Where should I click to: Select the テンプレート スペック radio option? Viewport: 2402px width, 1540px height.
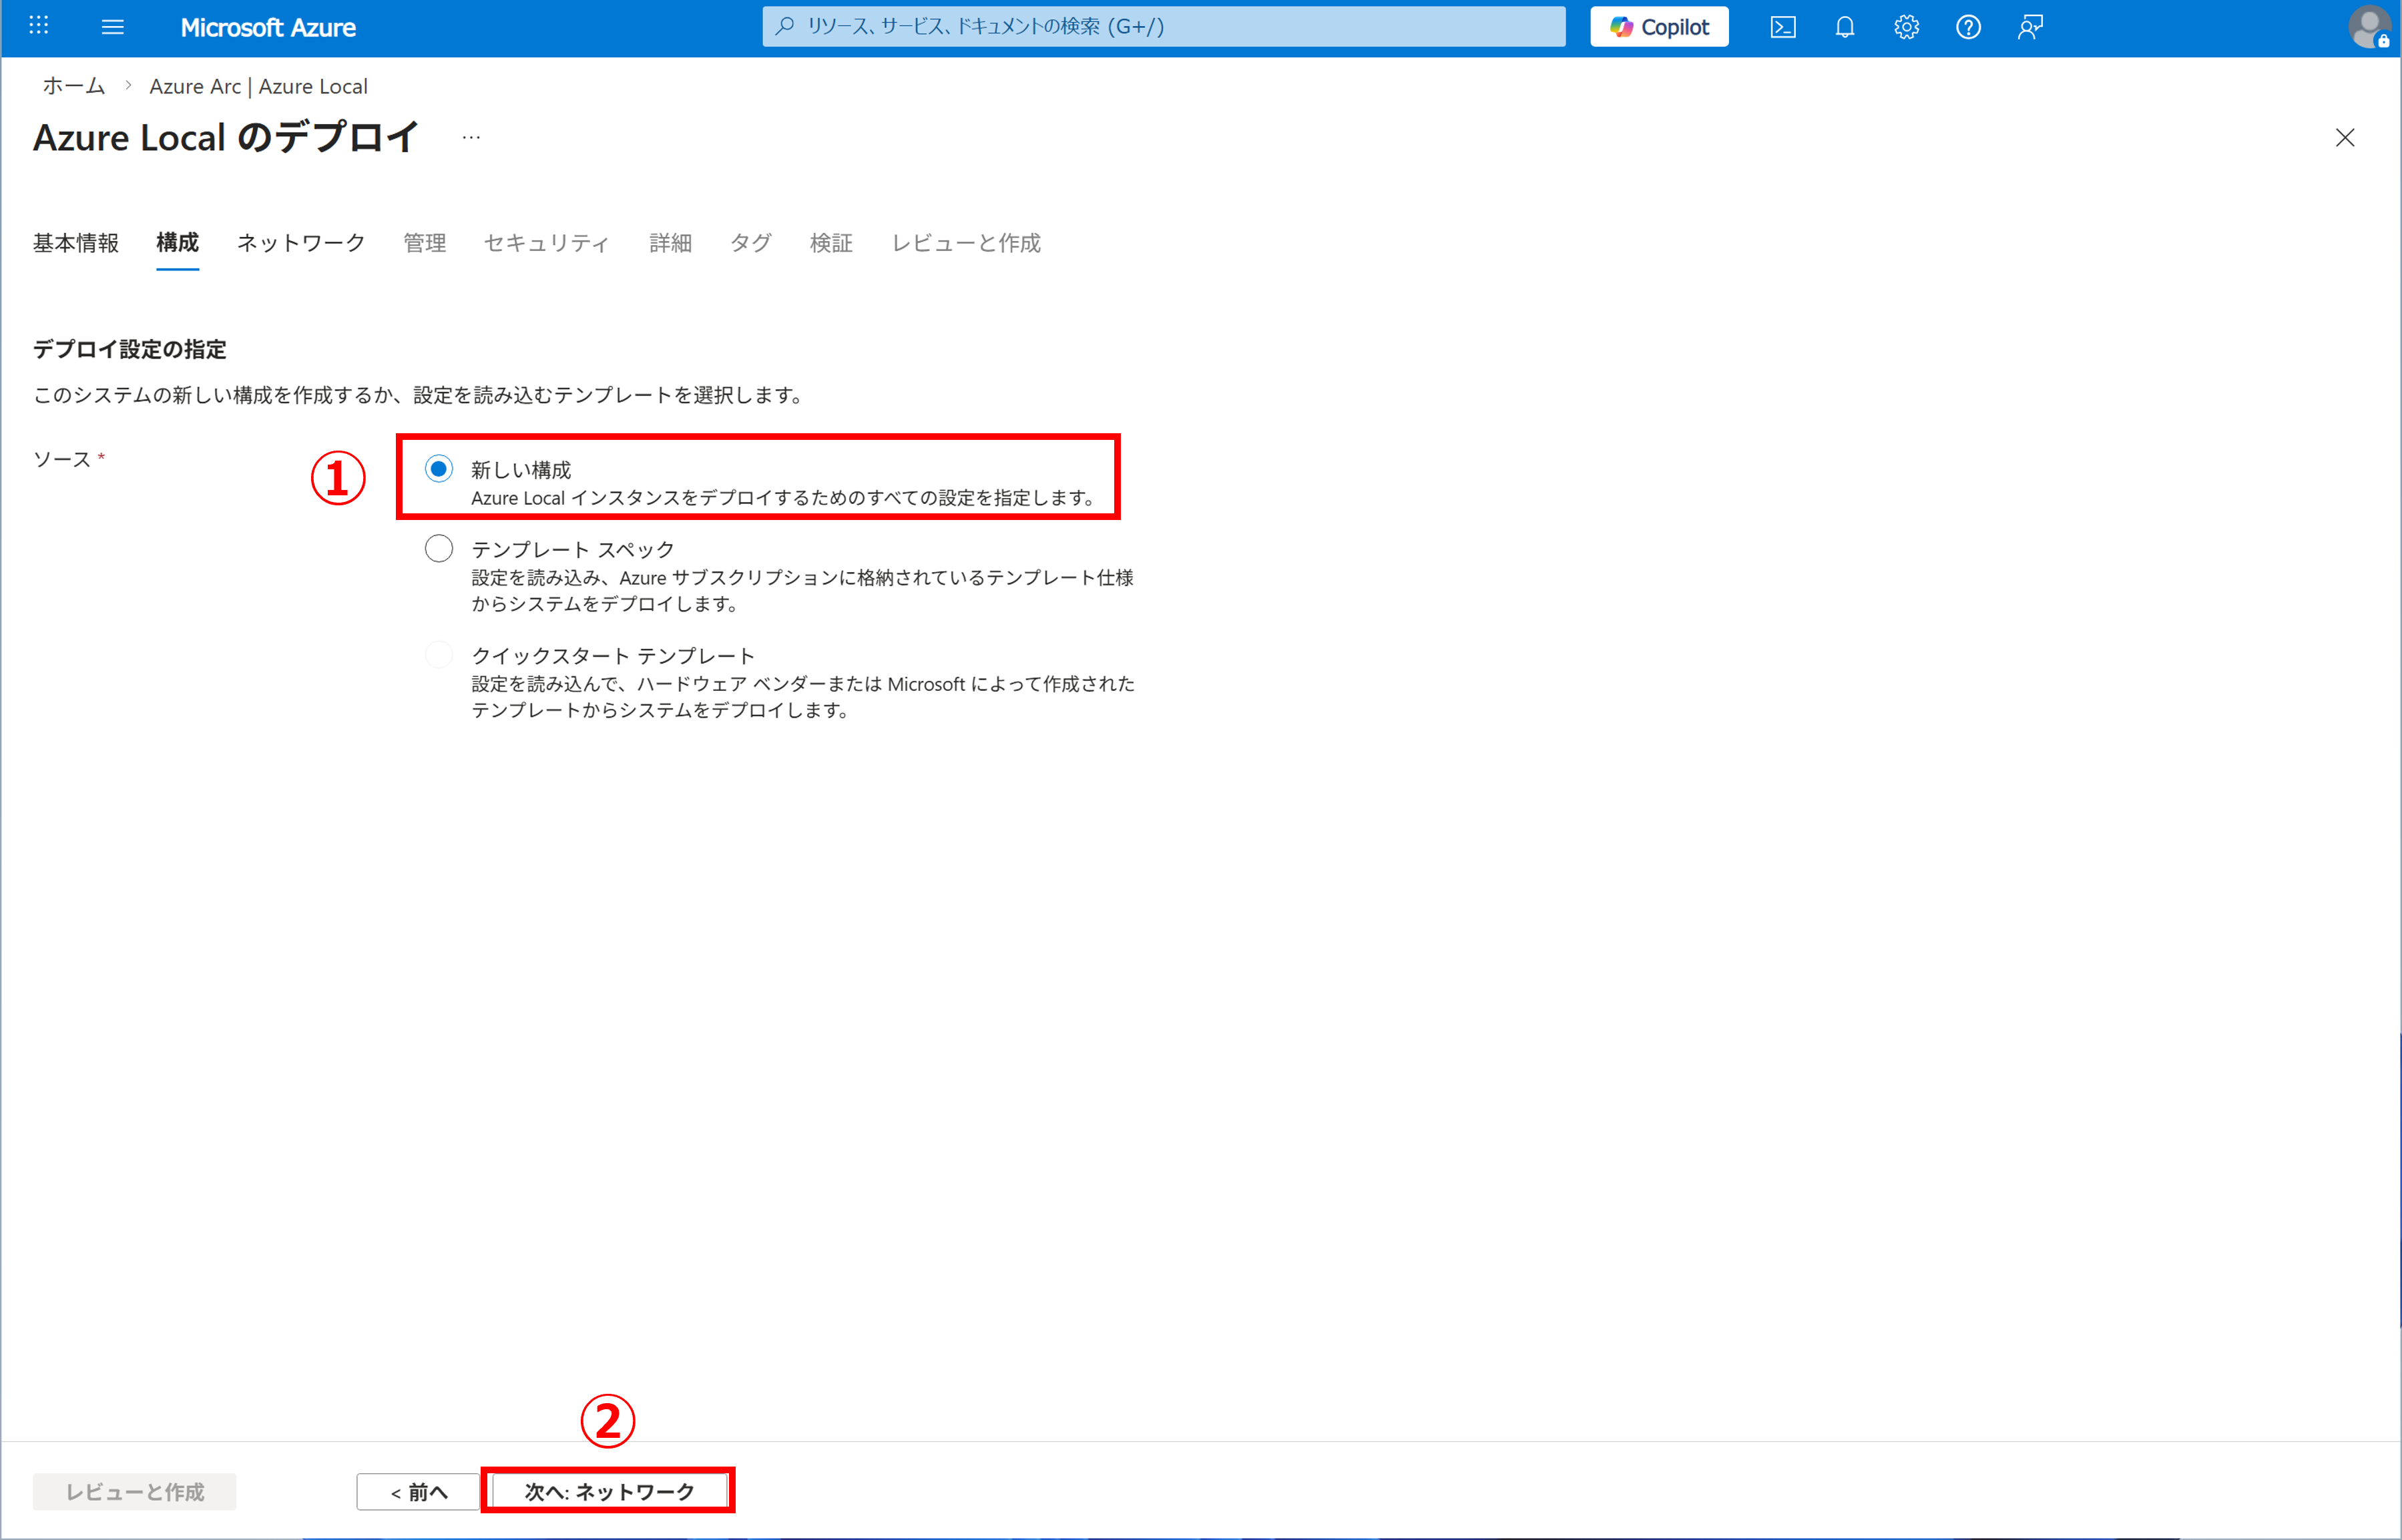click(x=439, y=549)
